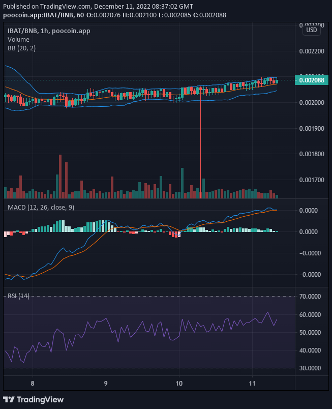
Task: Click the Volume indicator label
Action: click(x=18, y=39)
